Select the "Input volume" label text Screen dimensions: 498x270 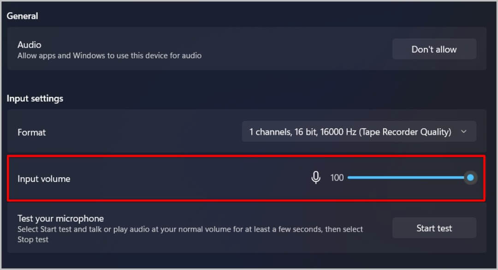pyautogui.click(x=44, y=179)
